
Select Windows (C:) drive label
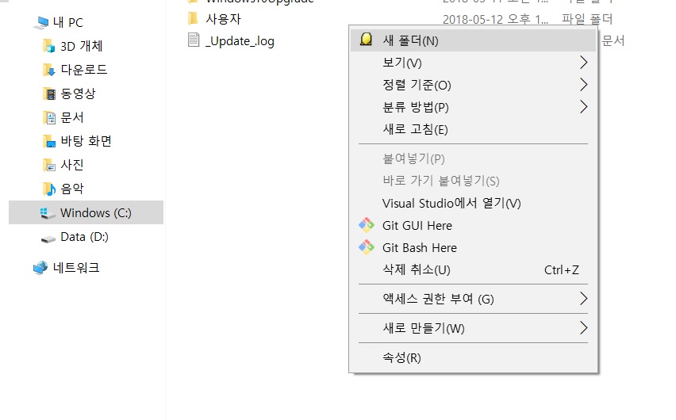click(x=96, y=213)
